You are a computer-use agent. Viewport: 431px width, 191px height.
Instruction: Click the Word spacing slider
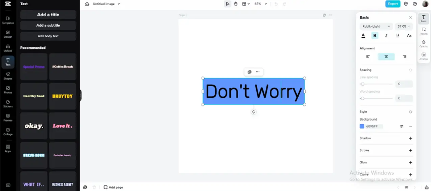pyautogui.click(x=376, y=98)
